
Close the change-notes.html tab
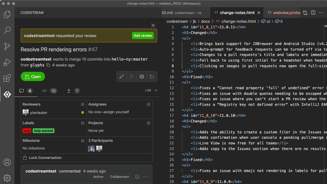[x=259, y=13]
